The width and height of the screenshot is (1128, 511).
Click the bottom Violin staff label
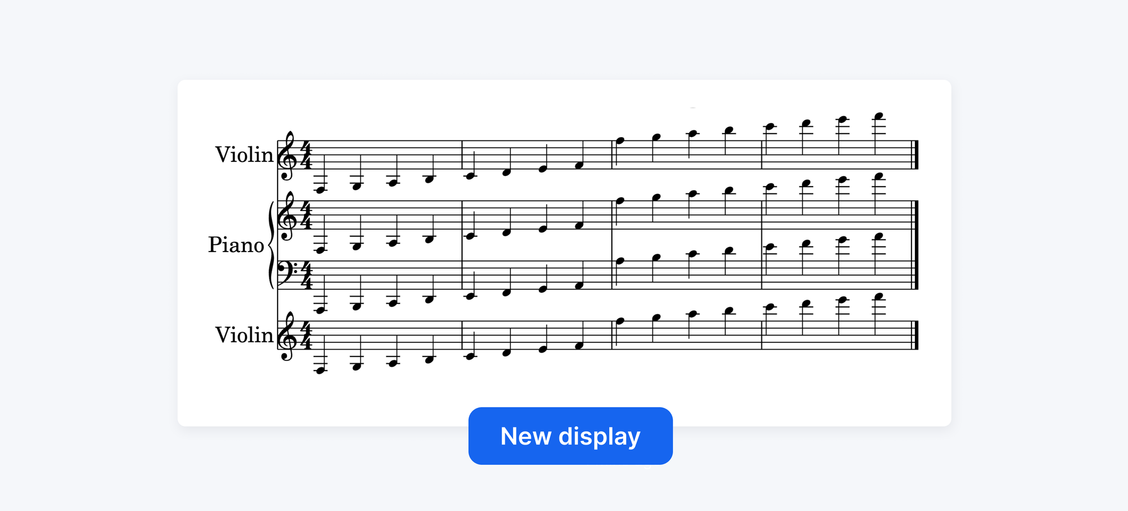coord(244,335)
